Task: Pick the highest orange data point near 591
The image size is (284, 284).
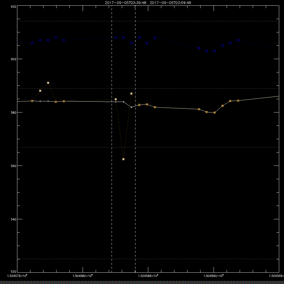Action: click(x=48, y=83)
